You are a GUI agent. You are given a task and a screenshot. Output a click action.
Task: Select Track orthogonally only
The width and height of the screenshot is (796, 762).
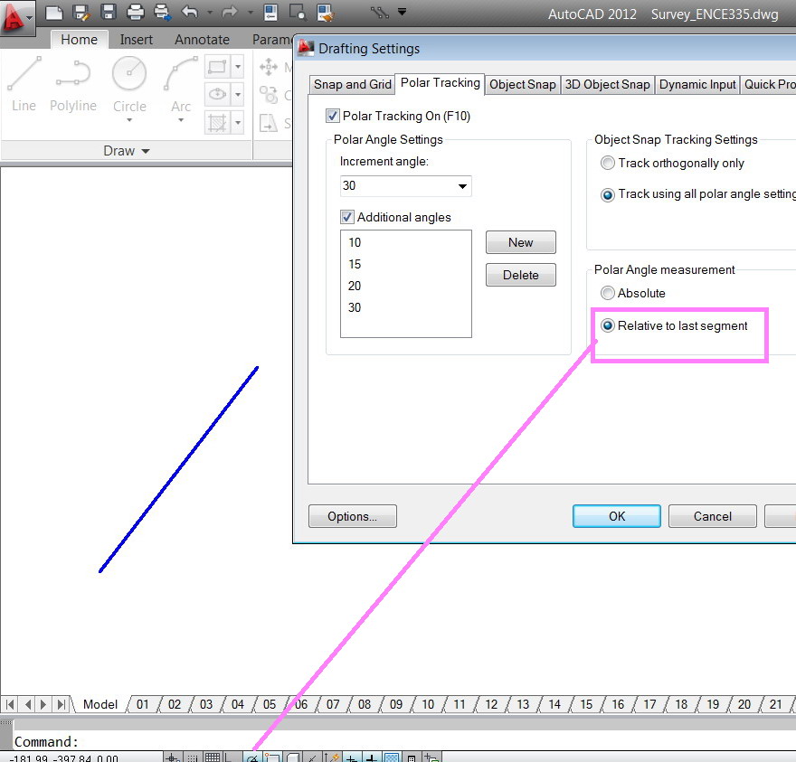click(x=607, y=163)
